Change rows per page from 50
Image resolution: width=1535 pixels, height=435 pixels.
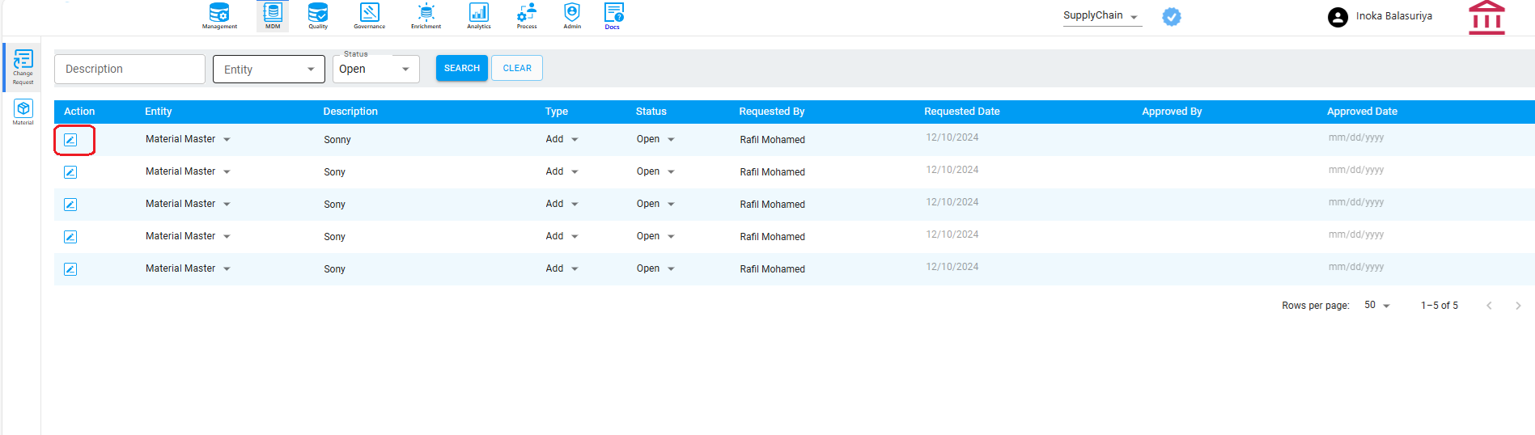pyautogui.click(x=1377, y=306)
